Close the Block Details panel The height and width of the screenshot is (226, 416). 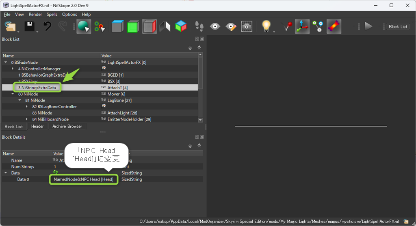[x=202, y=137]
